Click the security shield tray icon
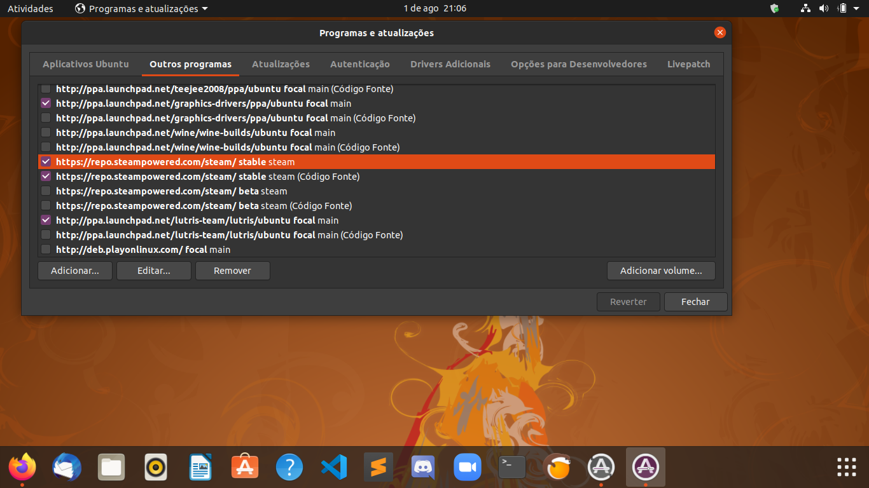The image size is (869, 488). point(774,8)
